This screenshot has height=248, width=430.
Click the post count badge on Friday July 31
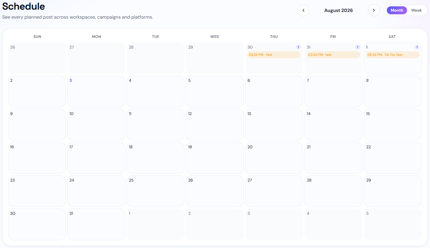358,47
